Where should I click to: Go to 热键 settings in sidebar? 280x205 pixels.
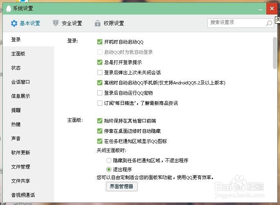tap(28, 124)
